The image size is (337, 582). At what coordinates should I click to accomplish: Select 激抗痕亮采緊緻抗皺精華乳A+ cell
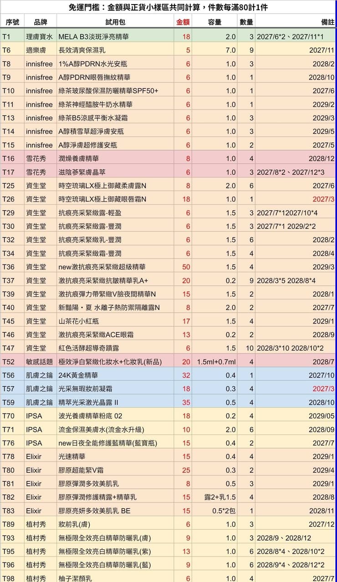115,280
